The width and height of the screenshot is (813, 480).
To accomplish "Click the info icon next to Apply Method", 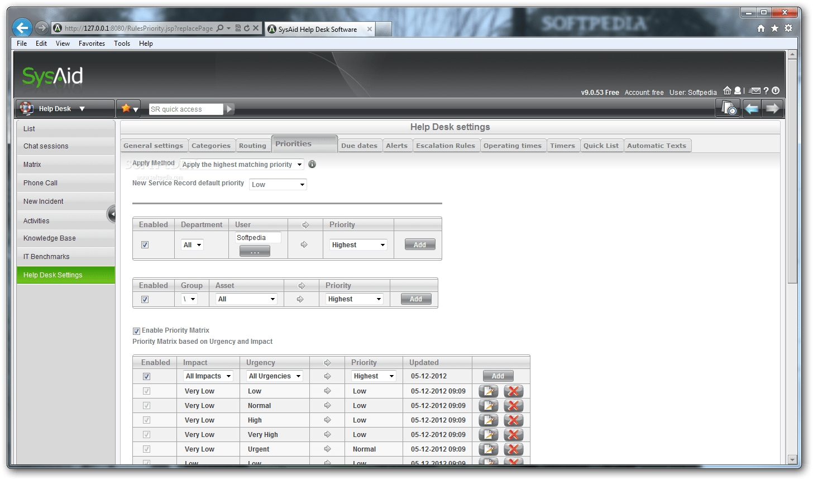I will pyautogui.click(x=312, y=164).
